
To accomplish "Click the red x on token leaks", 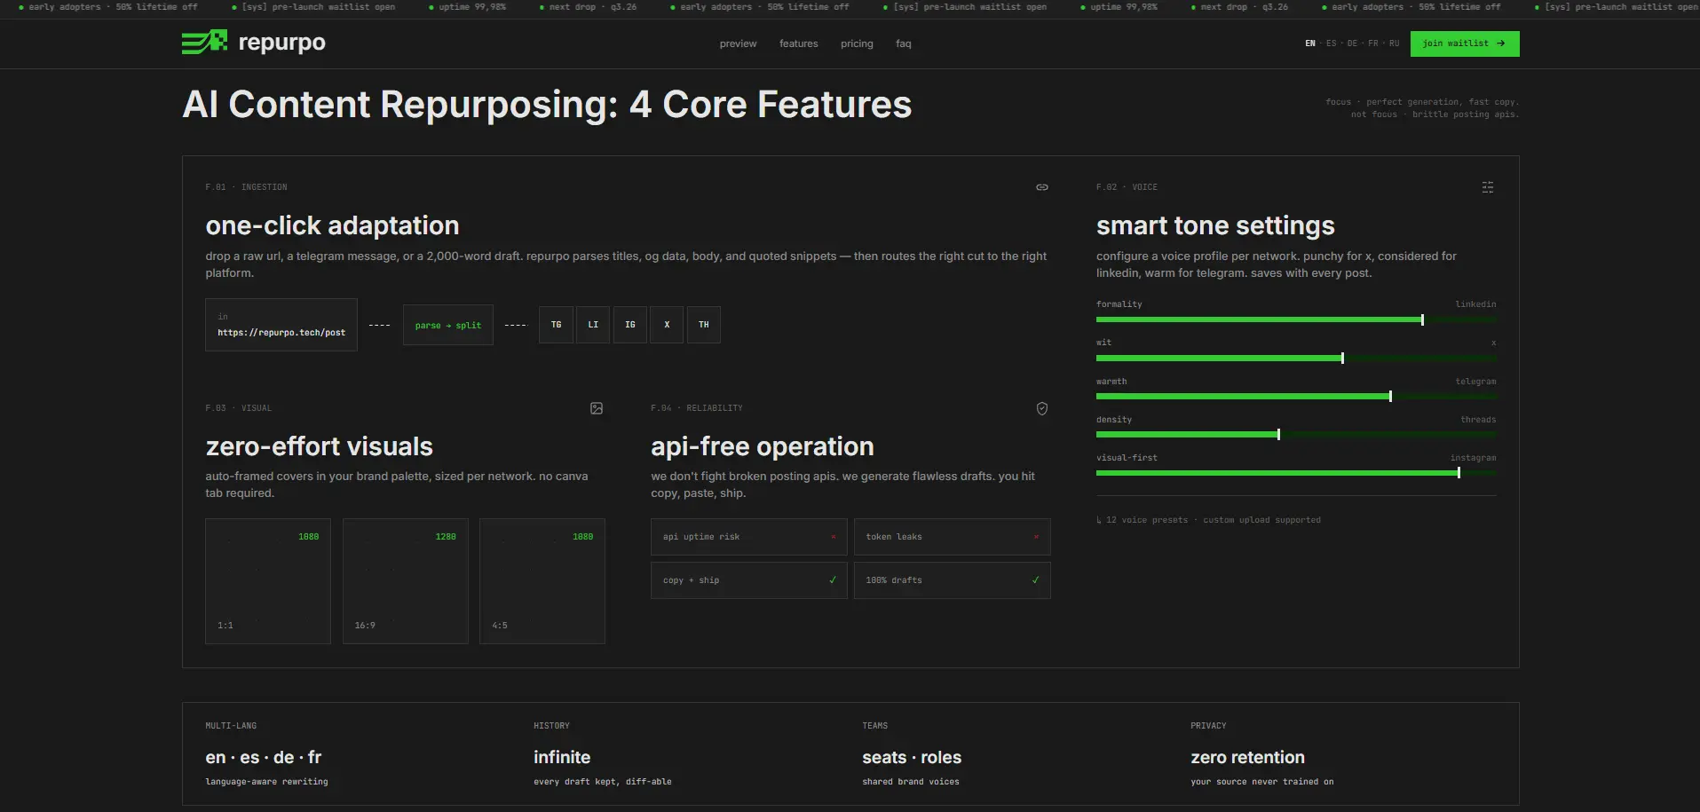I will 1036,537.
